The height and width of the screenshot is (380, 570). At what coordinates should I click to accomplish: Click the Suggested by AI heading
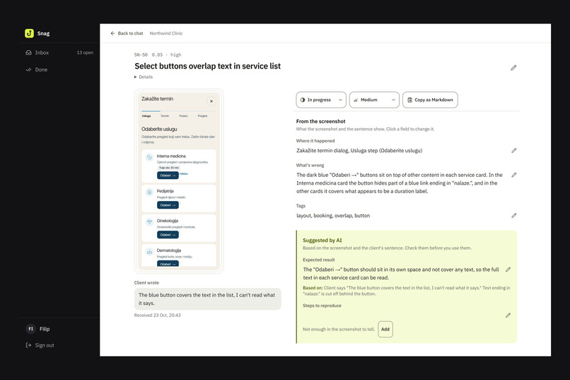click(x=322, y=241)
